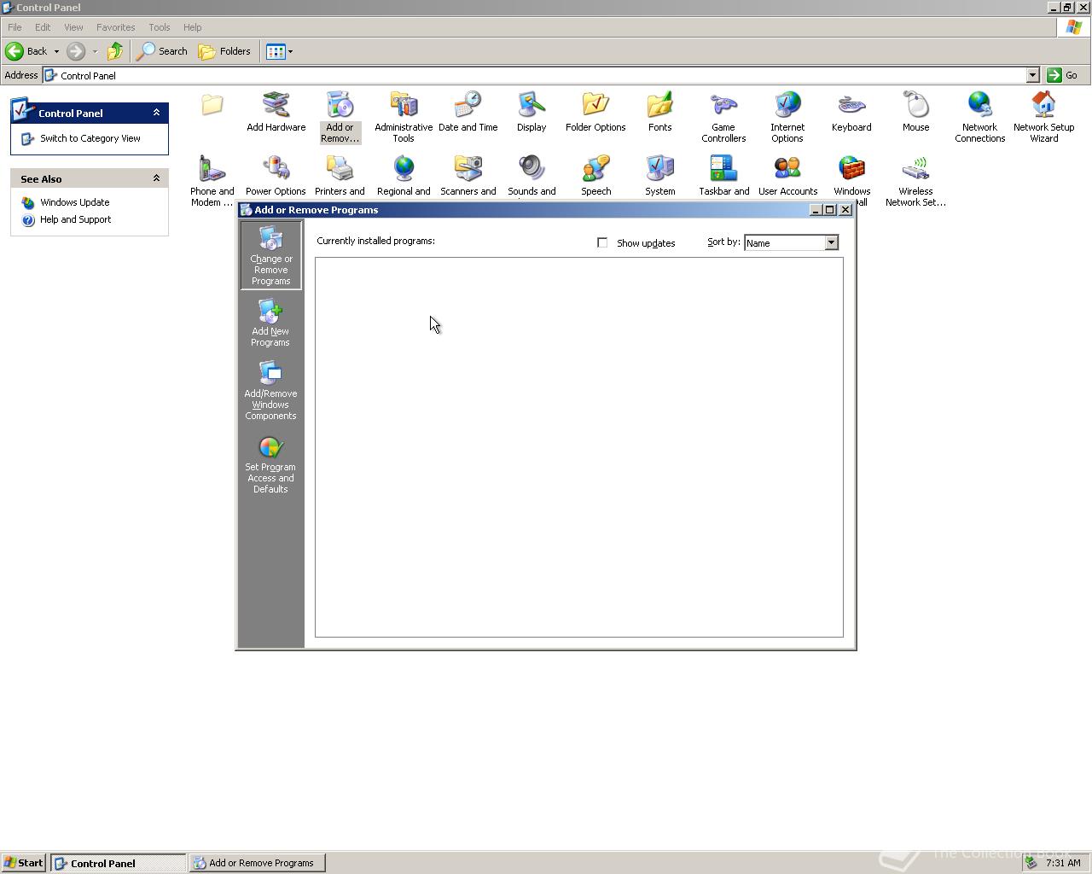
Task: Switch to Add or Remove Programs taskbar button
Action: 257,863
